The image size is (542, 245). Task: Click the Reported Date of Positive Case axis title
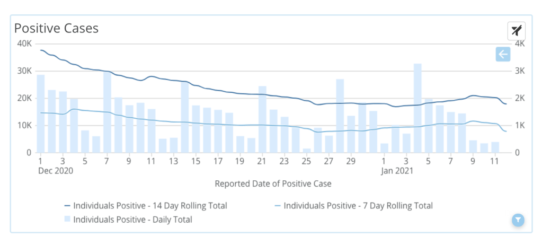(x=273, y=184)
